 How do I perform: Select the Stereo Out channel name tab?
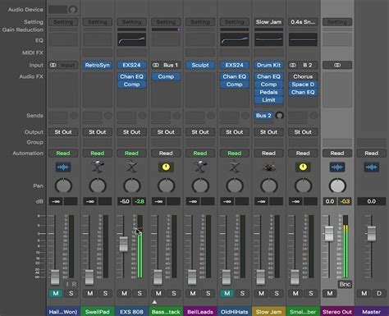(337, 312)
